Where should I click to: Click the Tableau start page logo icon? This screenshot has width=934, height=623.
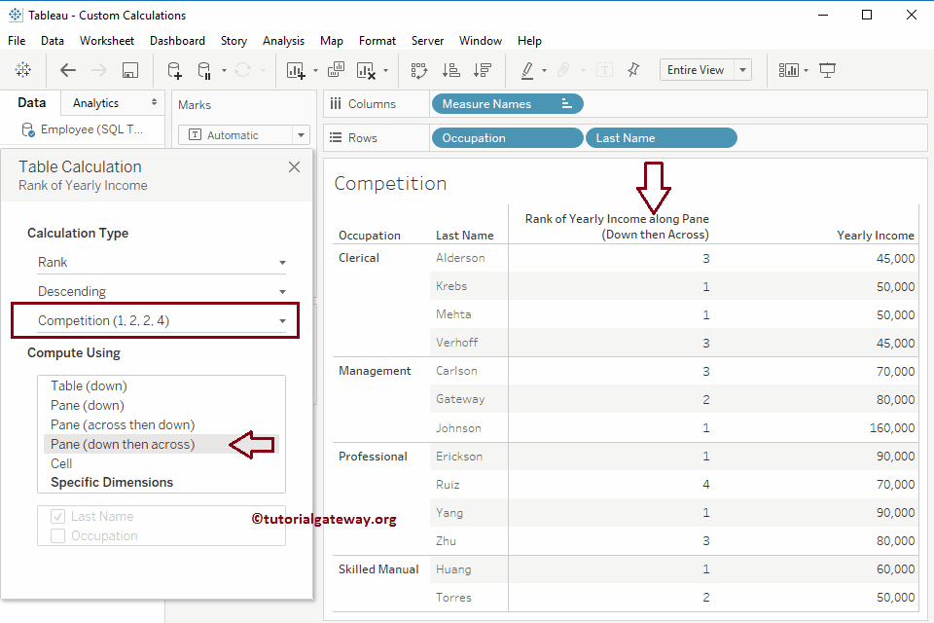click(x=22, y=70)
